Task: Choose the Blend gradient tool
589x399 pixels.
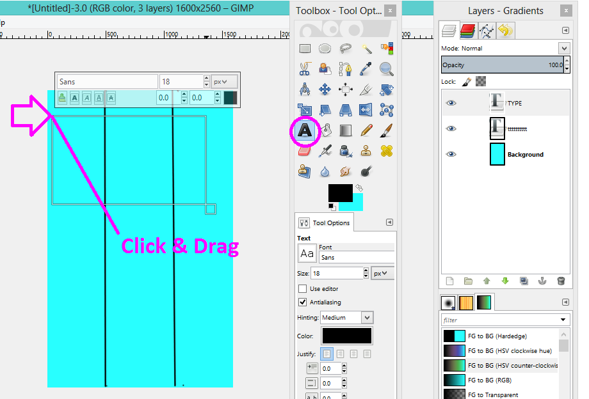Action: [x=346, y=130]
